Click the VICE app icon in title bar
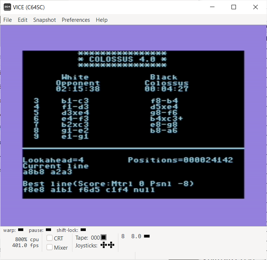267x260 pixels. tap(7, 7)
